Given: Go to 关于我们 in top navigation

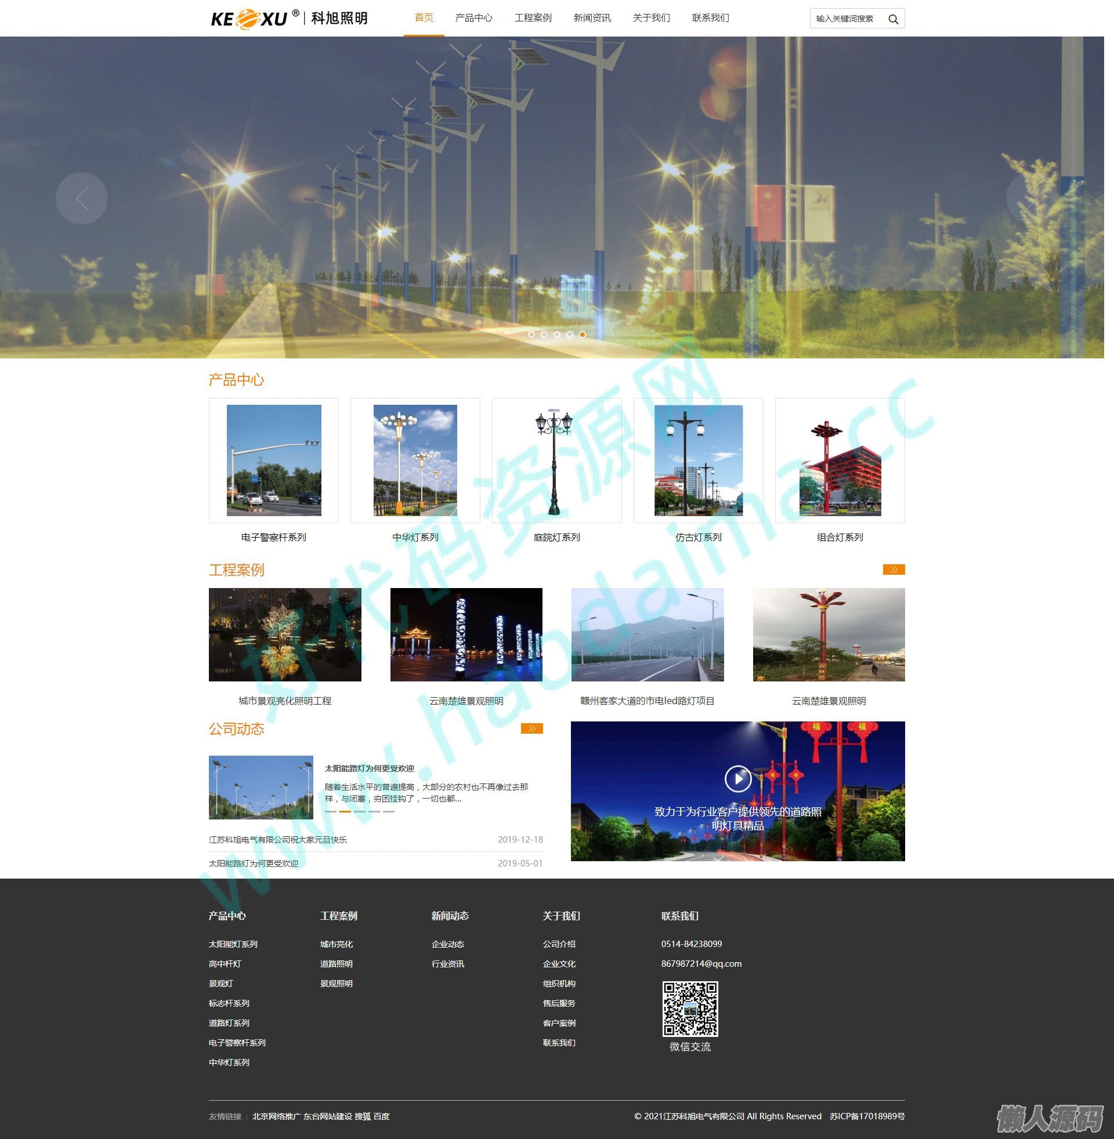Looking at the screenshot, I should [x=650, y=18].
